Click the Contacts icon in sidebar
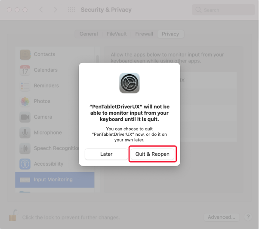259x229 pixels. pyautogui.click(x=25, y=54)
